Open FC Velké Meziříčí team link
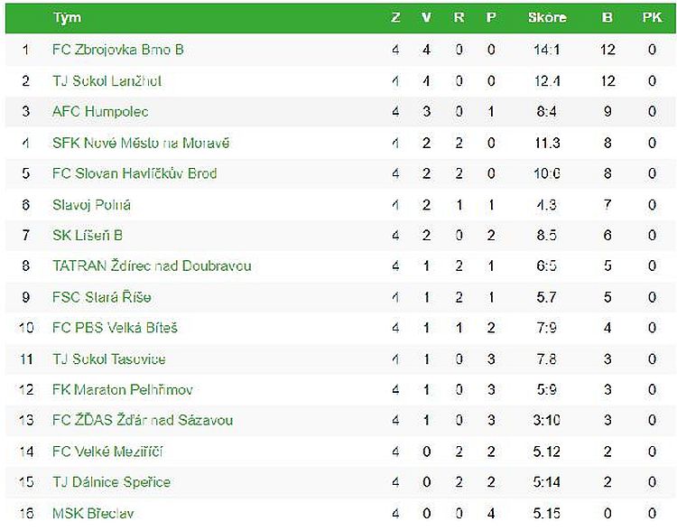The image size is (677, 531). tap(107, 451)
